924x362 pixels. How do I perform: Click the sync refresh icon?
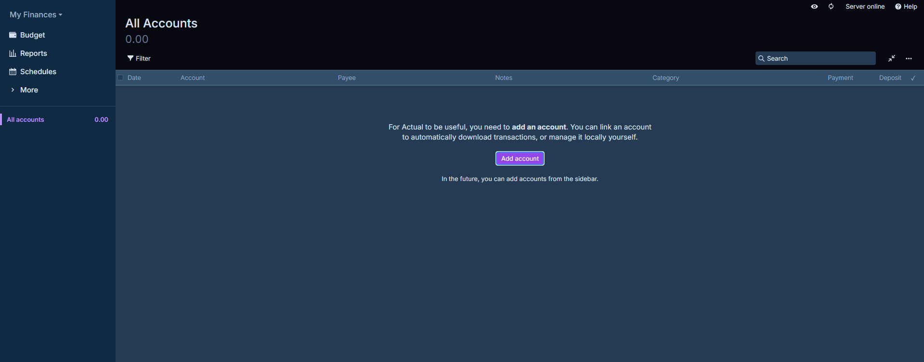click(x=831, y=7)
